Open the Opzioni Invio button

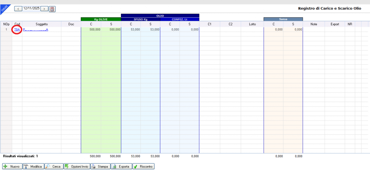click(77, 166)
